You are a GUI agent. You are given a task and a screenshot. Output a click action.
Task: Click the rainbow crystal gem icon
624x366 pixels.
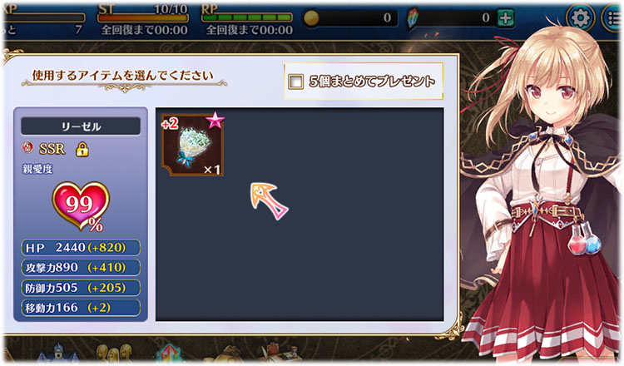pos(413,18)
